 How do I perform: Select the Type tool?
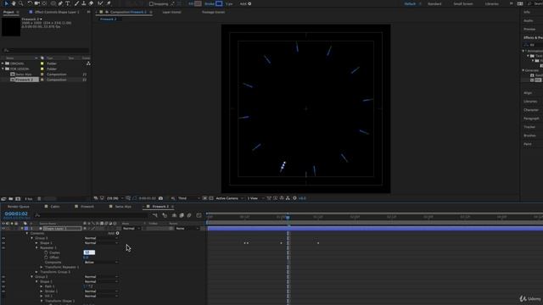[68, 3]
